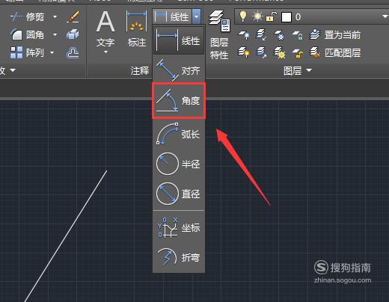The image size is (389, 302).
Task: Open the Trim (修剪) dropdown arrow
Action: click(55, 17)
